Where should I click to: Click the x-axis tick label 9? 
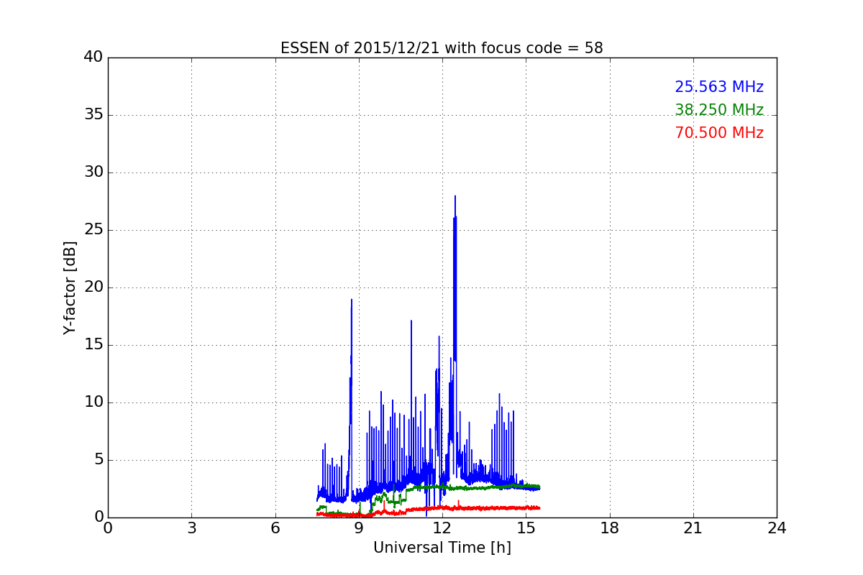(359, 528)
